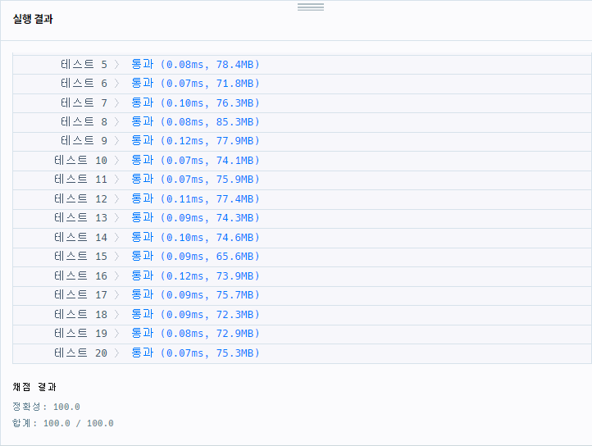This screenshot has width=592, height=446.
Task: Click the chevron next to 테스트 7
Action: click(x=116, y=103)
